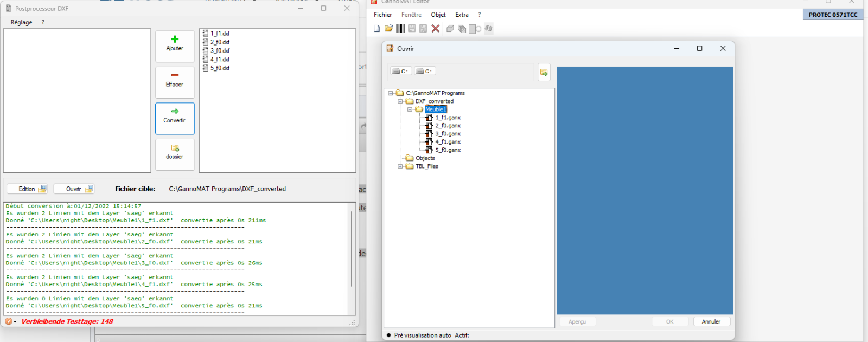Select 1_f1.dxf in the Postprocesseur file list
The width and height of the screenshot is (868, 342).
click(220, 34)
